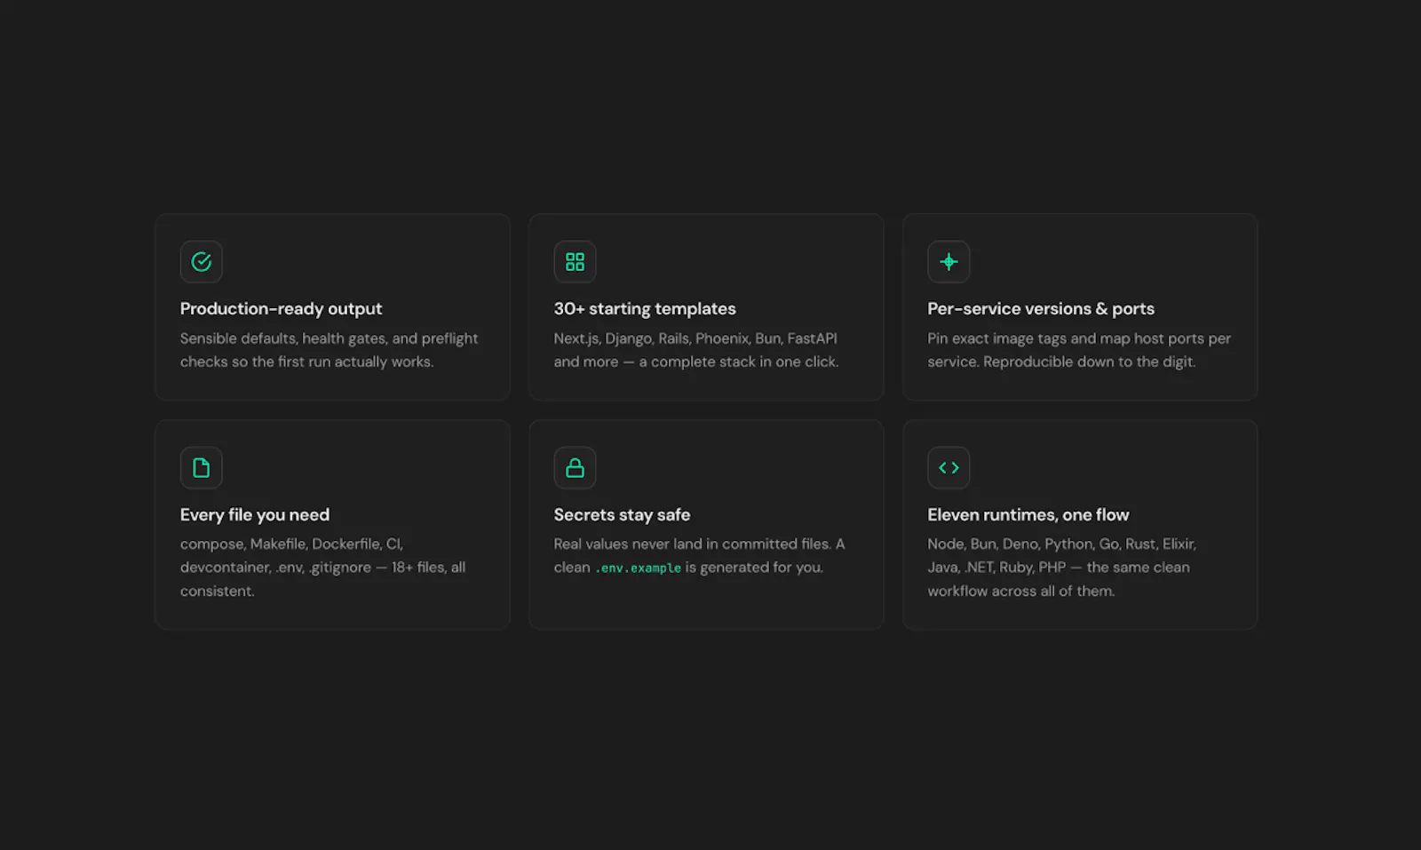Click the grid icon above 30+ starting templates
The height and width of the screenshot is (850, 1421).
(x=576, y=262)
